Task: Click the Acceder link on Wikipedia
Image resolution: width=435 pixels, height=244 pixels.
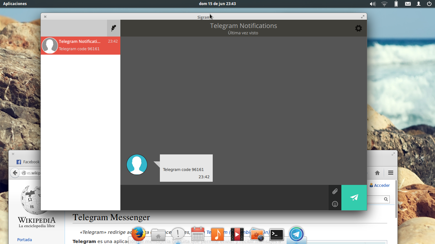Action: point(382,185)
